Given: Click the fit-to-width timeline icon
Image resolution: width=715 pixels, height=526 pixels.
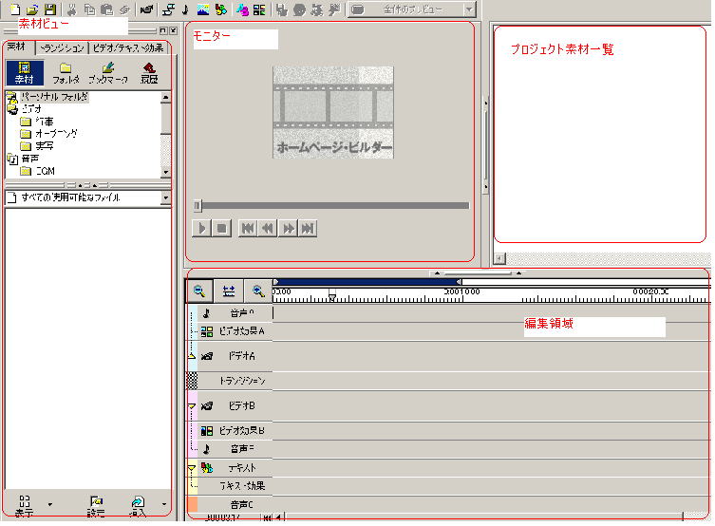Looking at the screenshot, I should coord(229,291).
